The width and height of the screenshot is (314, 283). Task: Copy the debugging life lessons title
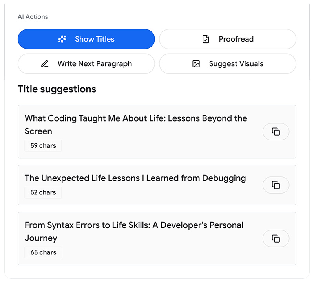pyautogui.click(x=276, y=185)
